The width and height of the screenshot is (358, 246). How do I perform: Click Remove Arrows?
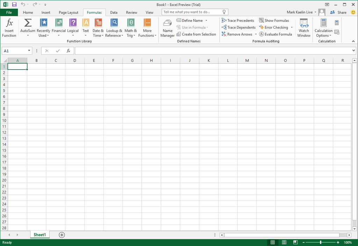pos(237,34)
